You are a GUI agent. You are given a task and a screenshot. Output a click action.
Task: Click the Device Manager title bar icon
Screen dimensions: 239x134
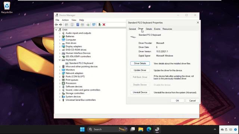[57, 15]
